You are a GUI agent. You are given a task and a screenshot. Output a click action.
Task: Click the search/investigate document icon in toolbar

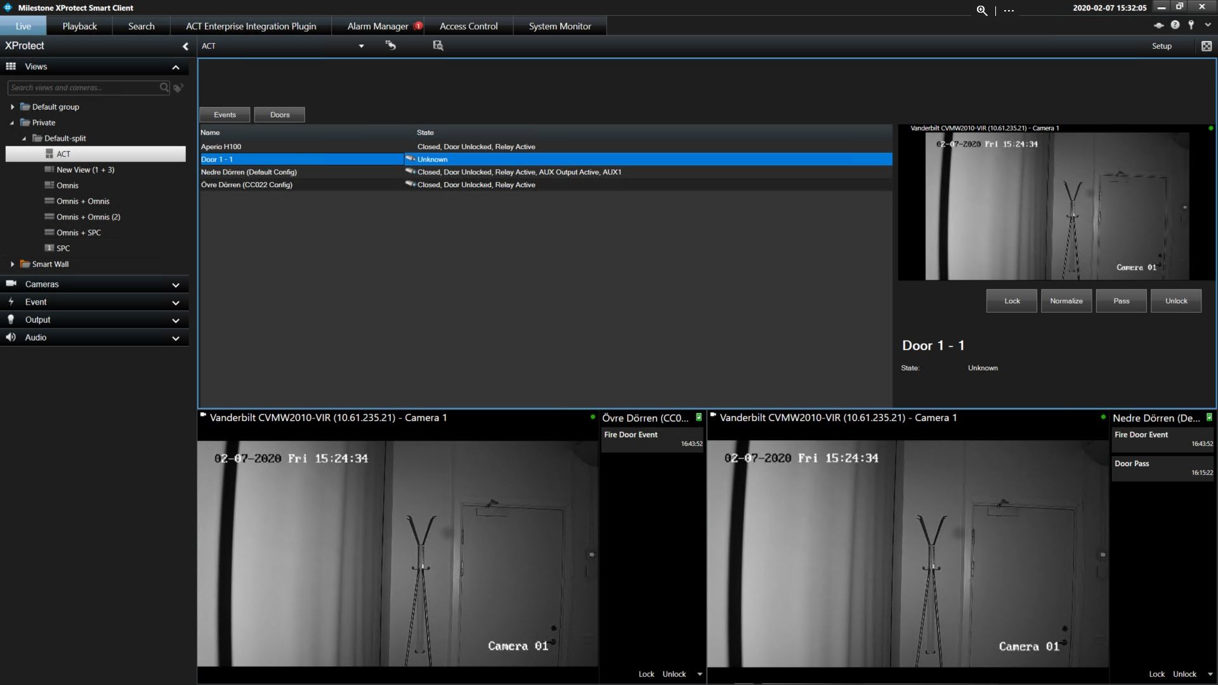(x=438, y=45)
